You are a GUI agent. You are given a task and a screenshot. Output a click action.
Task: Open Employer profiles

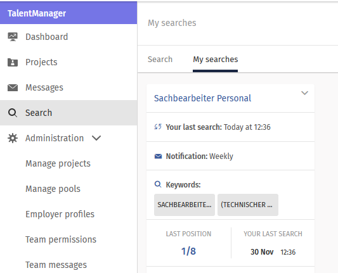pyautogui.click(x=60, y=214)
